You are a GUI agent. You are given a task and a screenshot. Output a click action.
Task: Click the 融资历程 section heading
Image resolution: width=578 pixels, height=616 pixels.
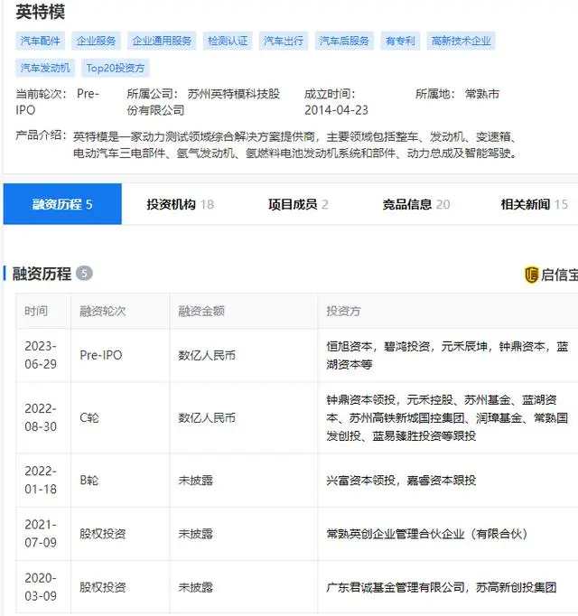42,274
